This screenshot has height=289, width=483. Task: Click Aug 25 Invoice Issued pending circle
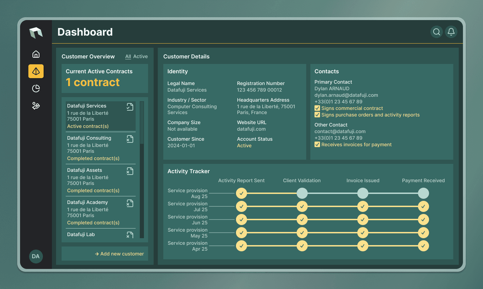tap(363, 193)
